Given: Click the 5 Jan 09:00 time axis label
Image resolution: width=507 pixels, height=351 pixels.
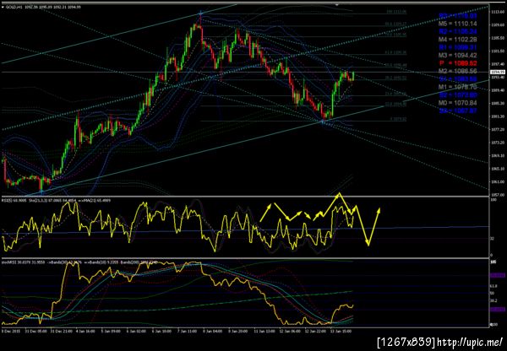Looking at the screenshot, I should coord(110,332).
